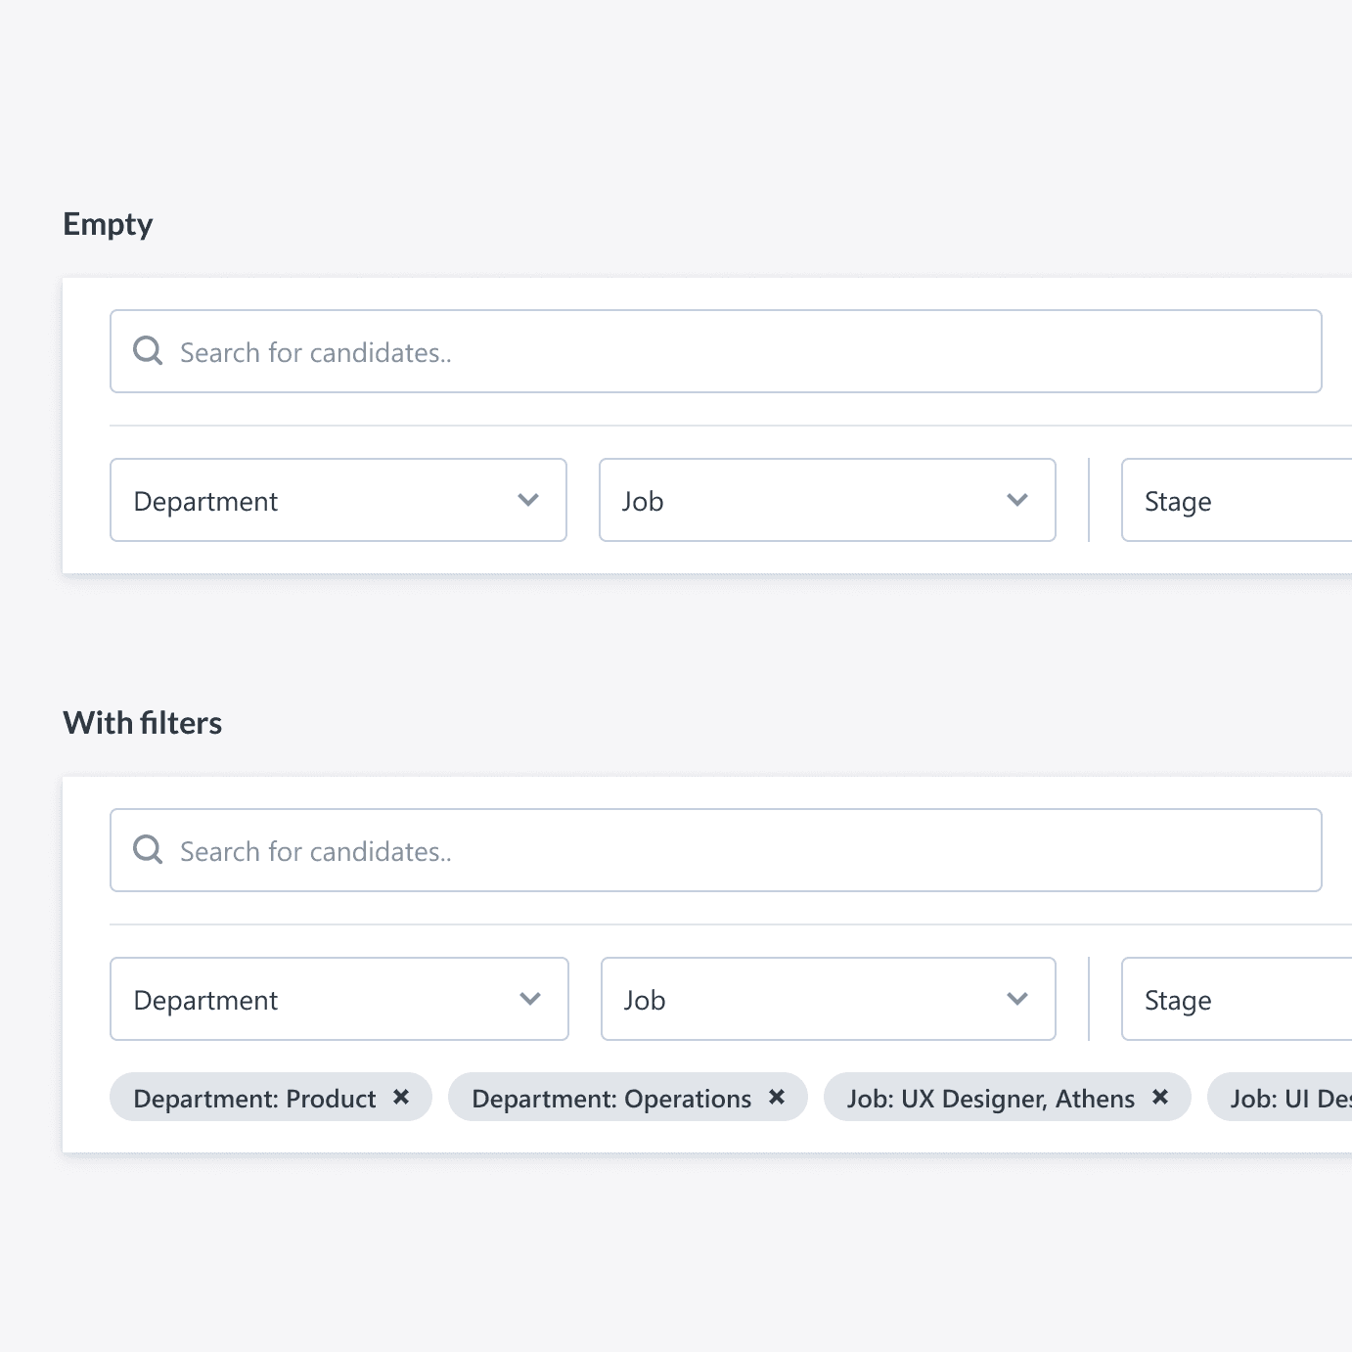Click the Department: Product chip label

click(254, 1099)
